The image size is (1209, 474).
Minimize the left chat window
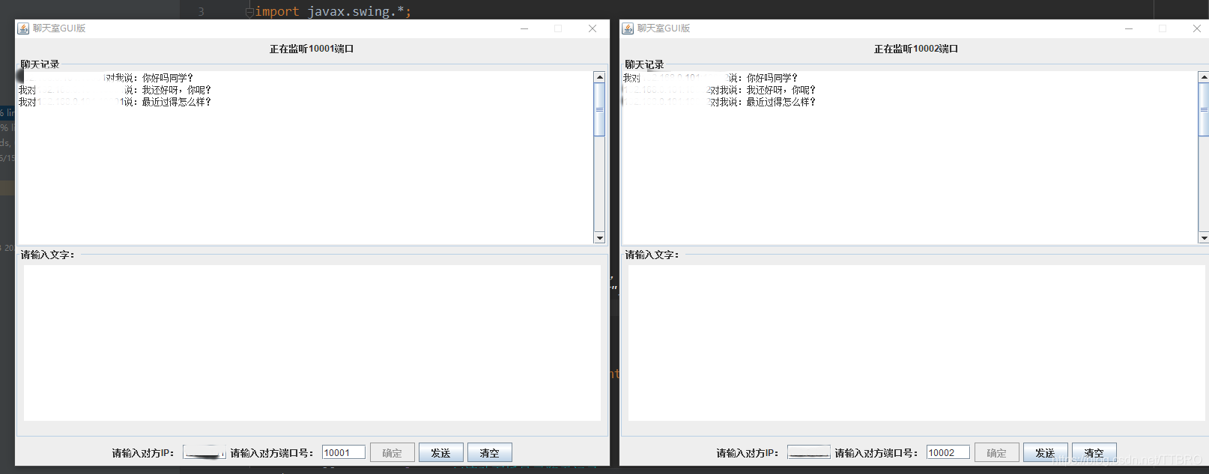524,28
